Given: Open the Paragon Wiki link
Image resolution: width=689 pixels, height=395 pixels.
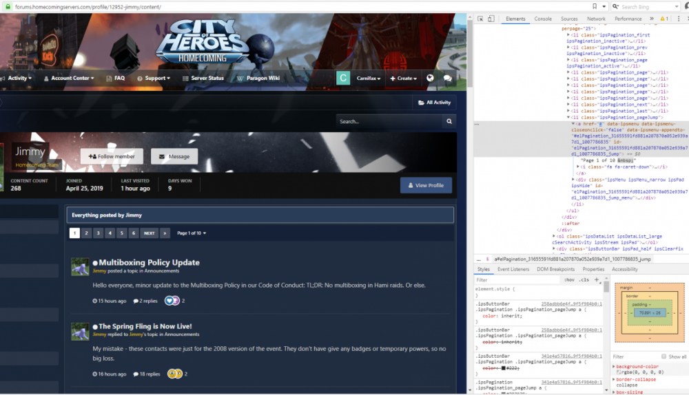Looking at the screenshot, I should point(258,78).
